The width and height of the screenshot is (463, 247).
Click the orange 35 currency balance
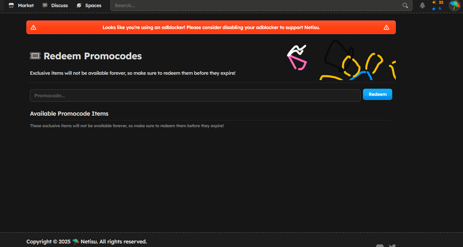click(441, 2)
